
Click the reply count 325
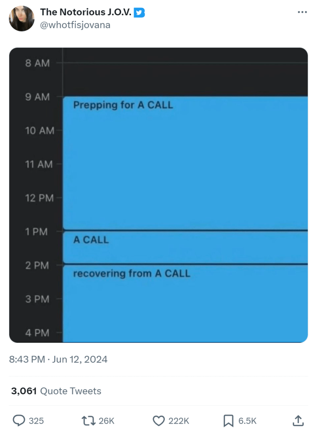coord(34,421)
